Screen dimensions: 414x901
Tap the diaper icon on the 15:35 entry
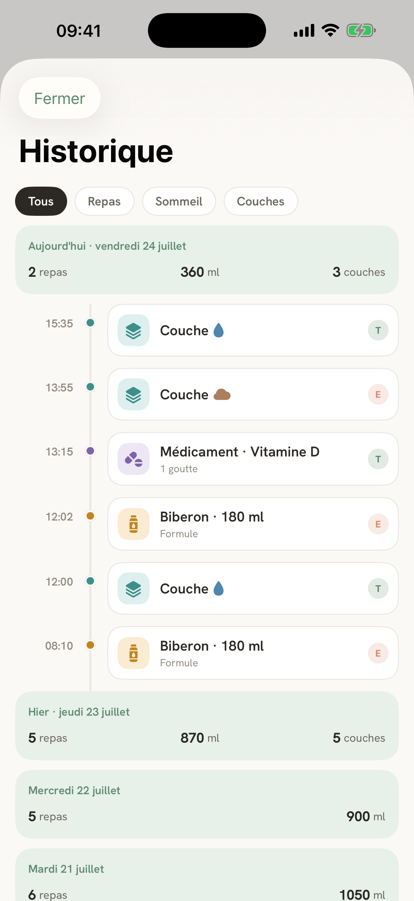(x=133, y=330)
